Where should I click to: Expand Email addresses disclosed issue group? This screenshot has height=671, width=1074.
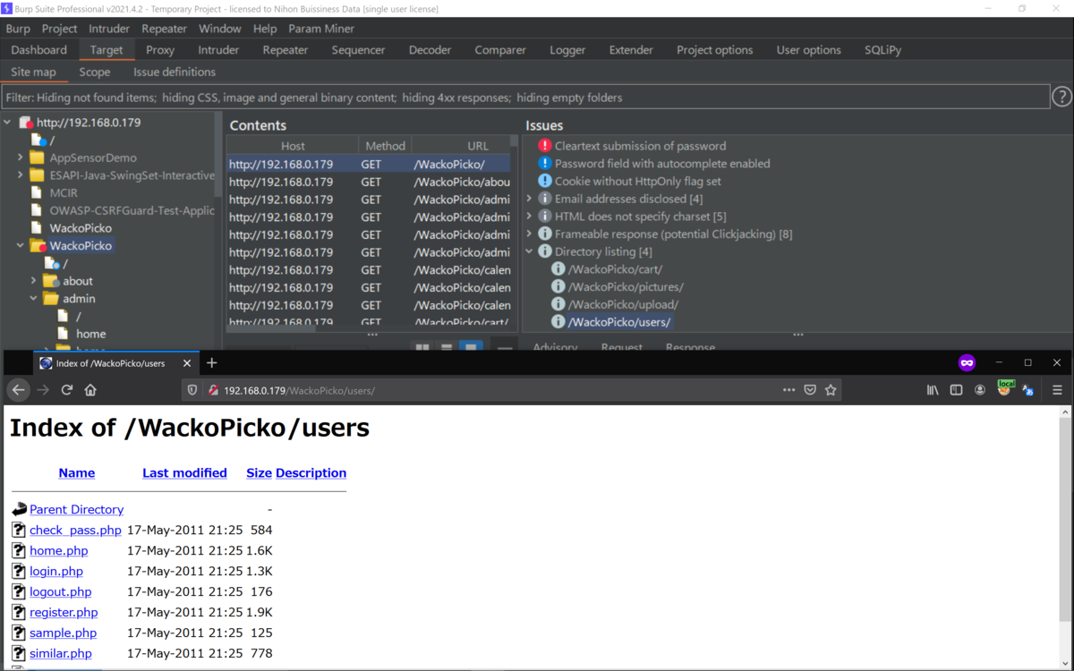click(x=529, y=199)
